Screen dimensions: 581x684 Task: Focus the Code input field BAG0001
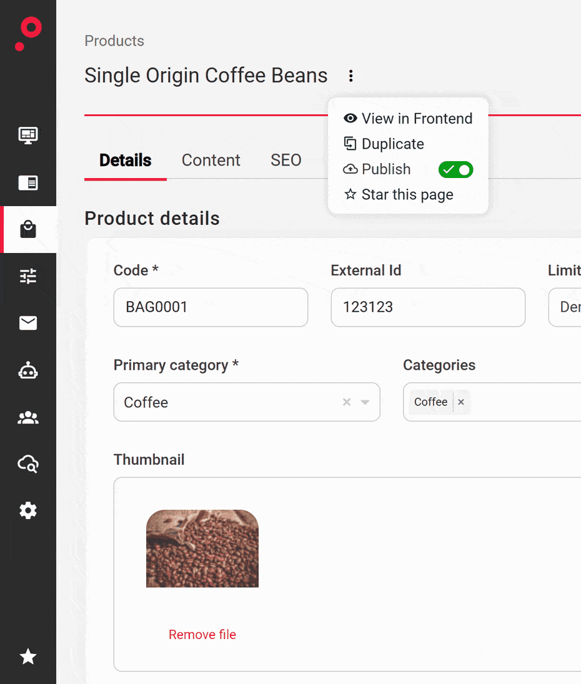(x=211, y=307)
